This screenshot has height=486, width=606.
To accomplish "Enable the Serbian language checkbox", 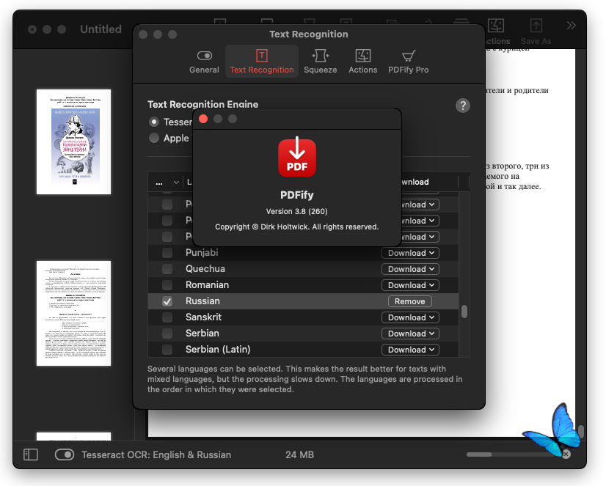I will coord(167,334).
